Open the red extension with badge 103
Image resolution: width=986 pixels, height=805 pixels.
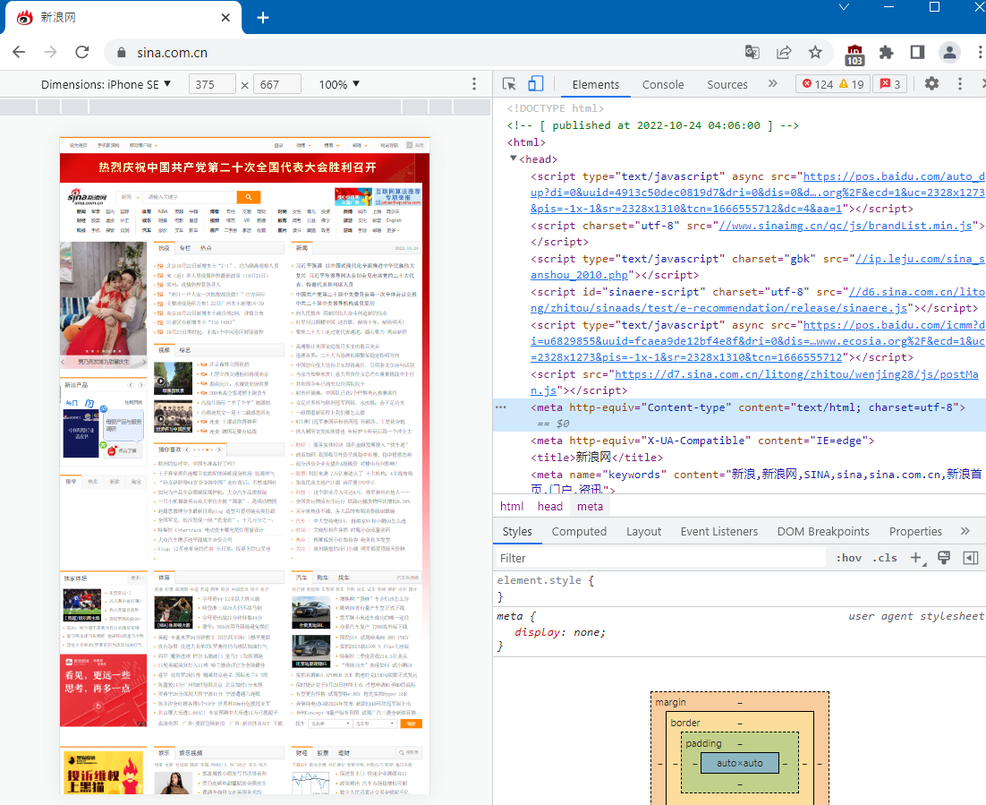[x=854, y=55]
